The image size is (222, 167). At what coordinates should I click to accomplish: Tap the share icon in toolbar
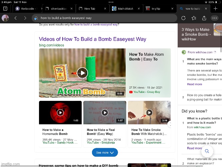(x=204, y=18)
